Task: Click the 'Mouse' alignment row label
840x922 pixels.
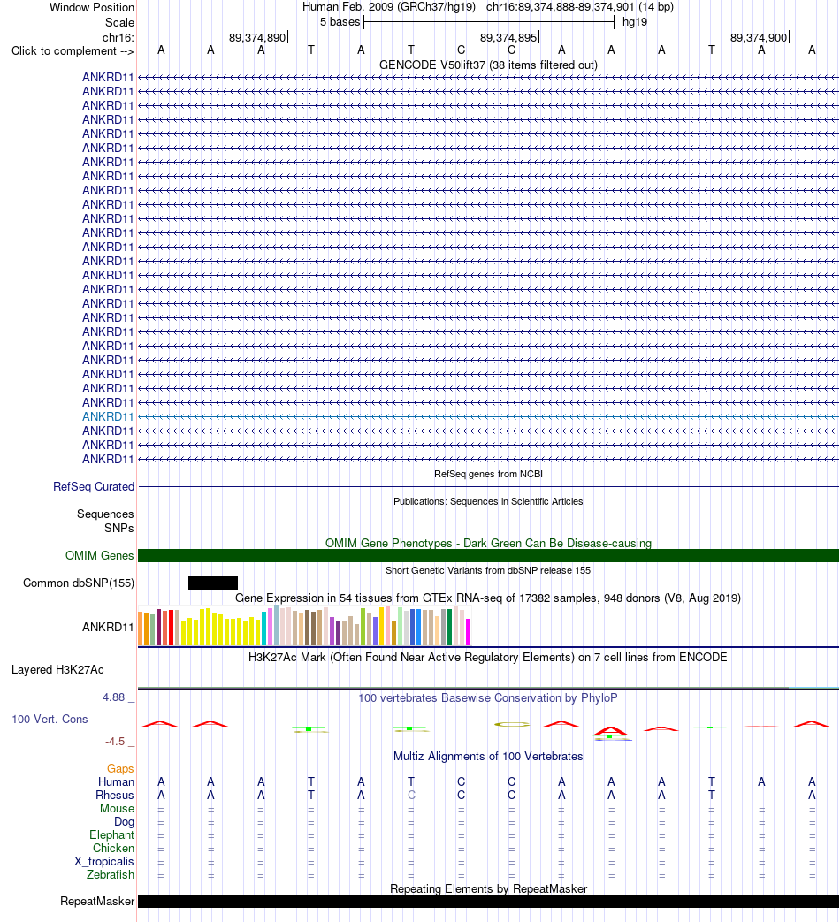Action: [117, 809]
